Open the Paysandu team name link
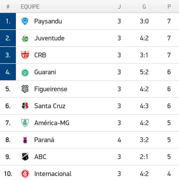 point(48,21)
